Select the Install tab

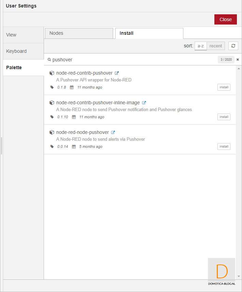(149, 33)
